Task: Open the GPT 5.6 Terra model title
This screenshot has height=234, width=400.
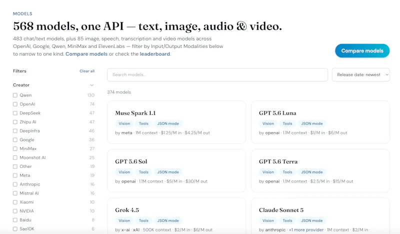Action: coord(278,161)
